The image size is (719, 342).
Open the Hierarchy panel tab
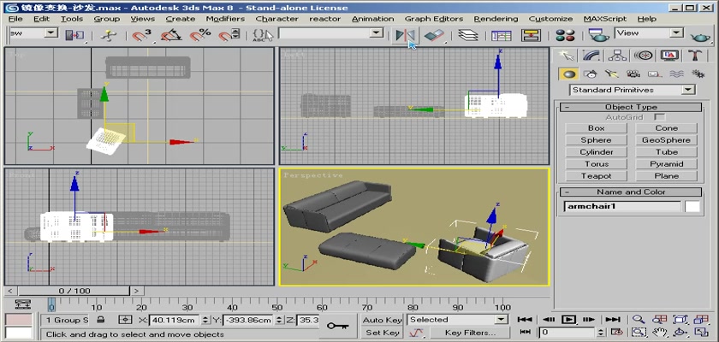tap(616, 56)
